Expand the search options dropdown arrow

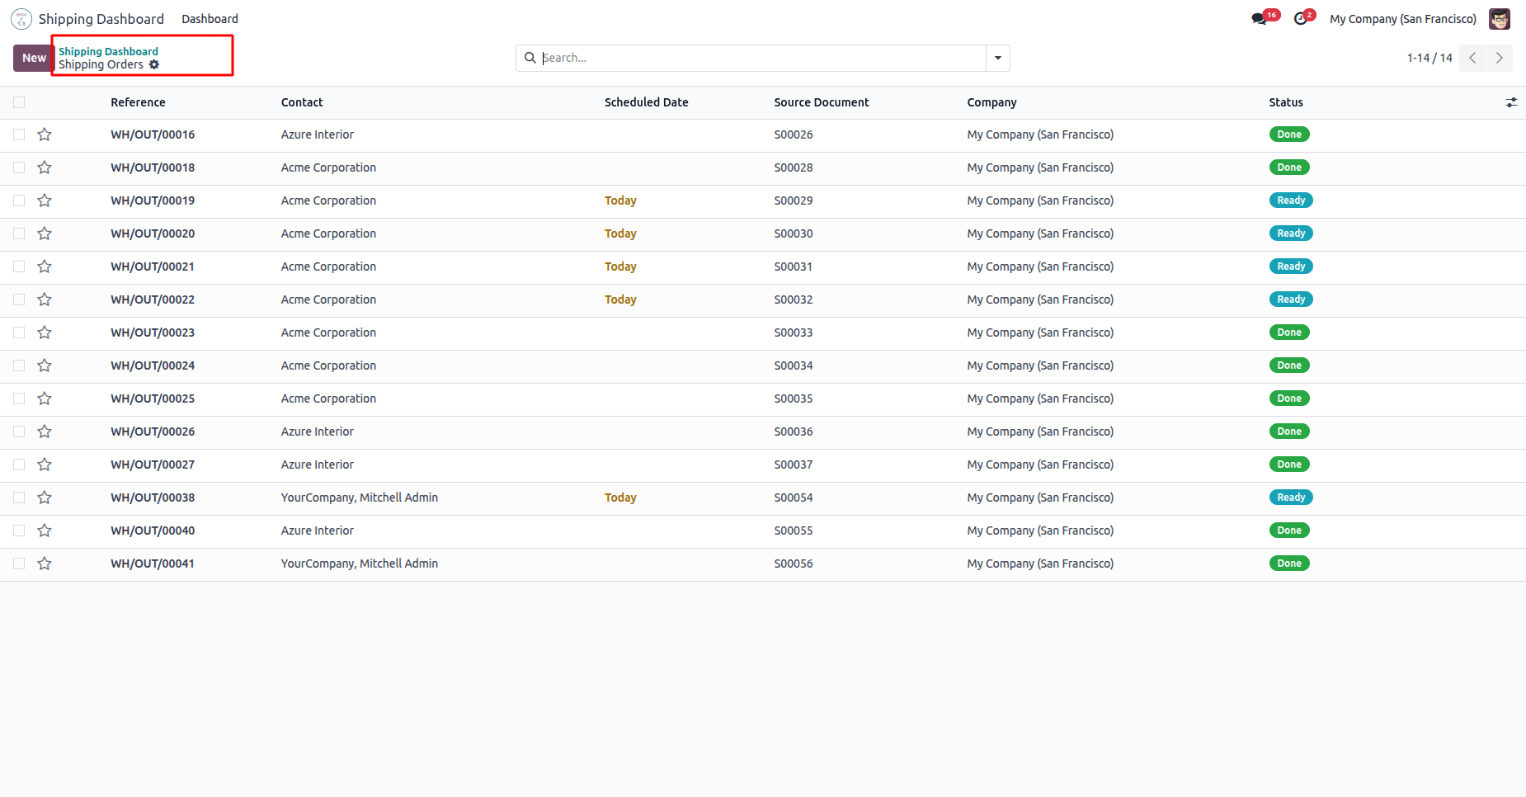997,58
